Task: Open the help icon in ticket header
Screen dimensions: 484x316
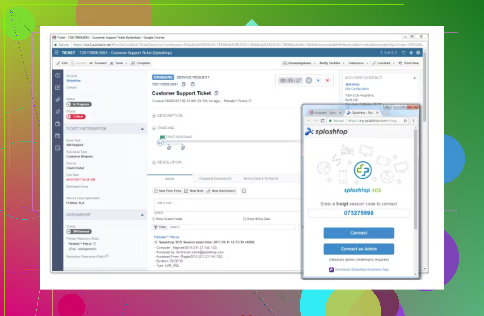Action: pyautogui.click(x=418, y=53)
